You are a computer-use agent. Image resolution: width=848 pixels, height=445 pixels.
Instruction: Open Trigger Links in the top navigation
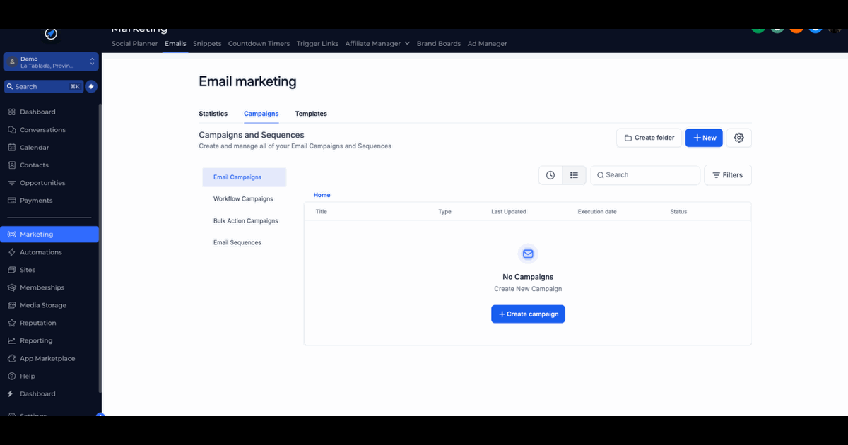pyautogui.click(x=317, y=43)
